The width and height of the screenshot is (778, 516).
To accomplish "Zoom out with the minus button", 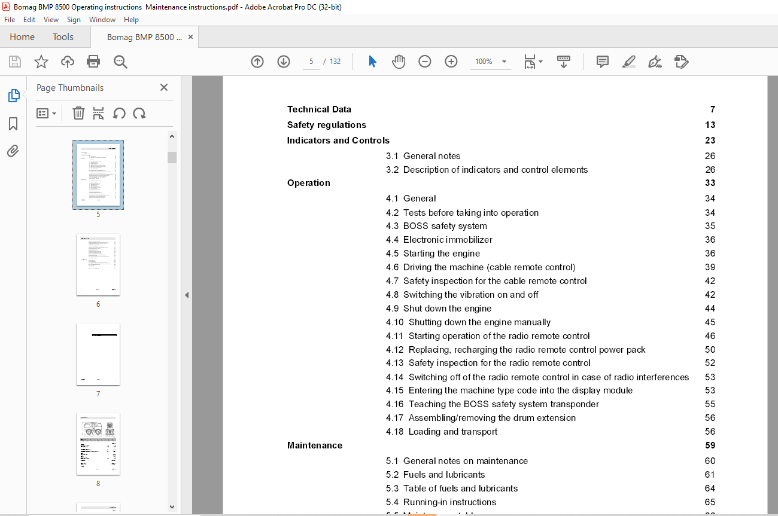I will tap(425, 62).
